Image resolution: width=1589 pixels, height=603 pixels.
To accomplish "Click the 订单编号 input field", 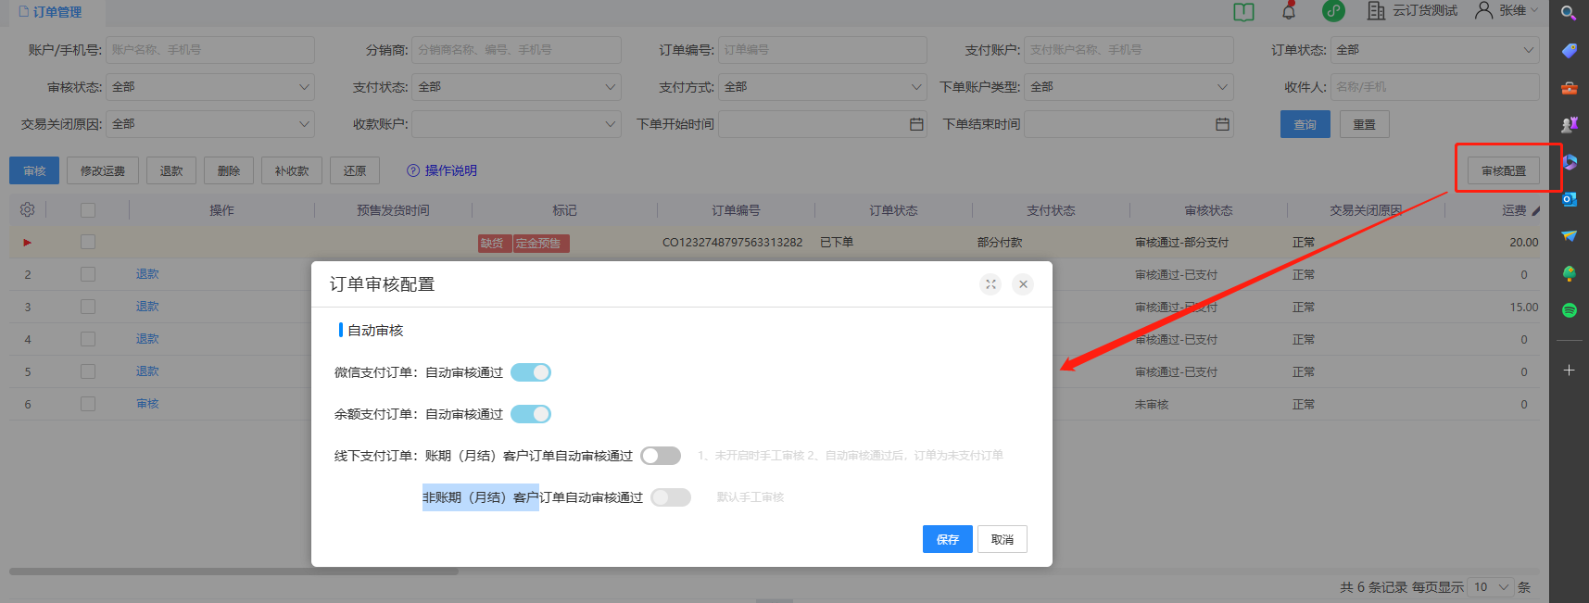I will pos(823,50).
